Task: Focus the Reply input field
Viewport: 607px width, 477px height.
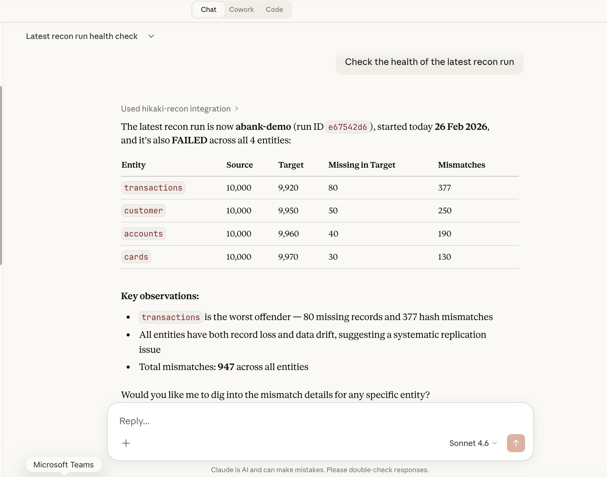Action: coord(320,421)
